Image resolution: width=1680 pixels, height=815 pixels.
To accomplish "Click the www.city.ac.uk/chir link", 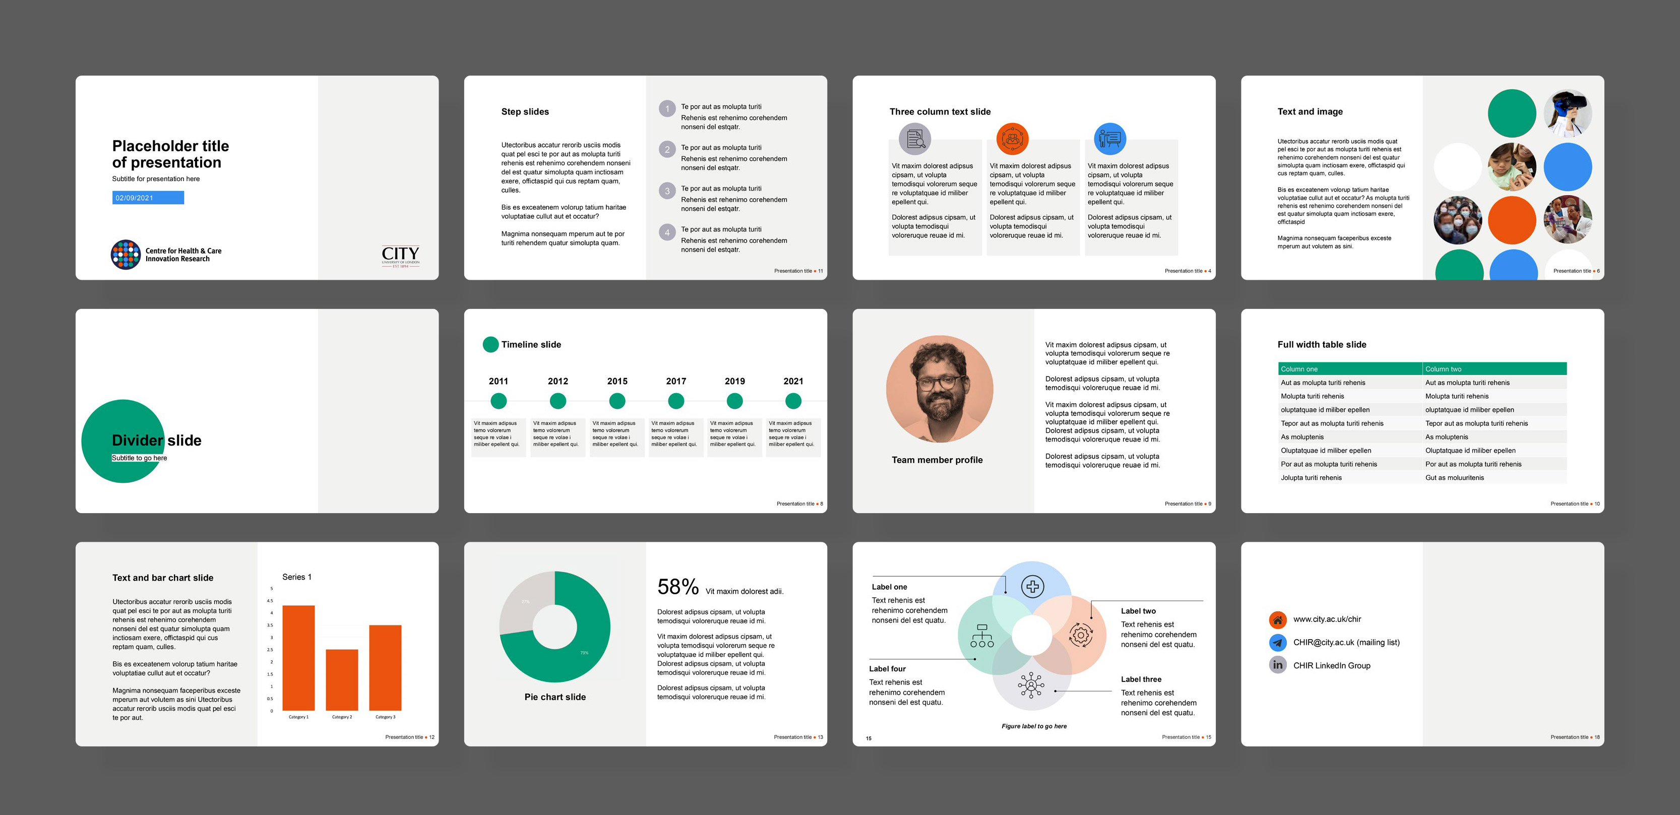I will point(1327,619).
